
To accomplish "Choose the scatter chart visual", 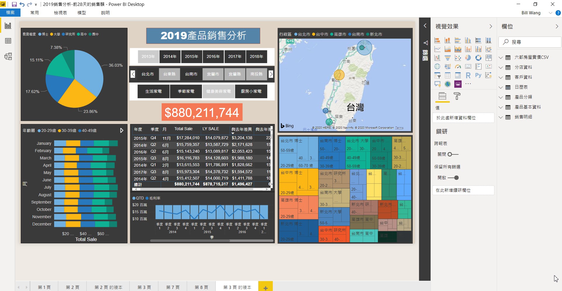I will pyautogui.click(x=458, y=58).
